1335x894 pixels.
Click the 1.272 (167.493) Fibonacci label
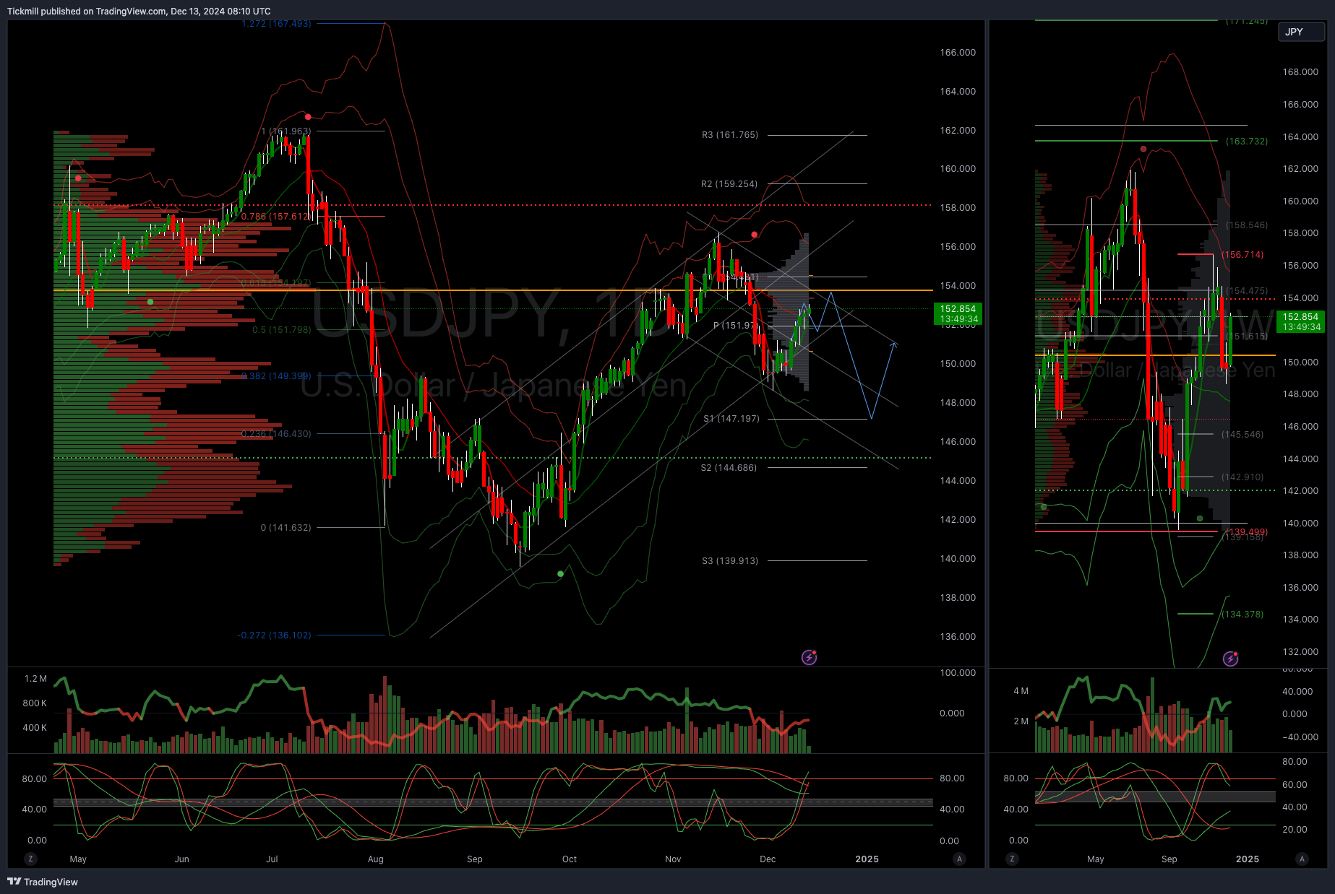coord(276,24)
